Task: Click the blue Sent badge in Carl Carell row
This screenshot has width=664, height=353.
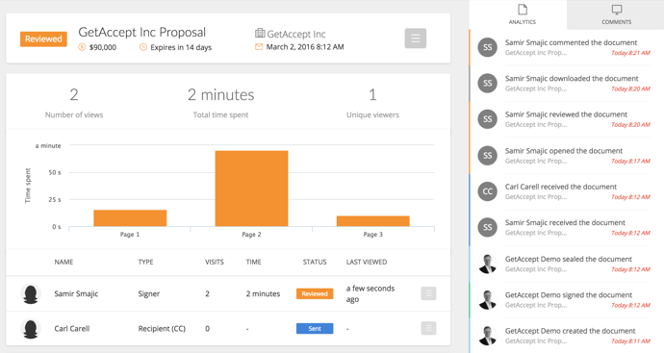Action: 315,328
